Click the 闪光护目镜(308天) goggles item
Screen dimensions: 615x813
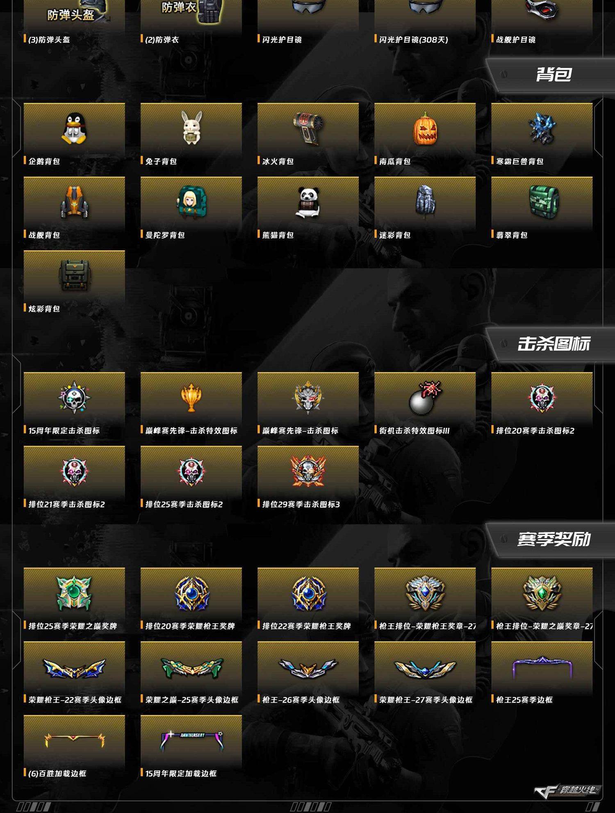tap(425, 22)
